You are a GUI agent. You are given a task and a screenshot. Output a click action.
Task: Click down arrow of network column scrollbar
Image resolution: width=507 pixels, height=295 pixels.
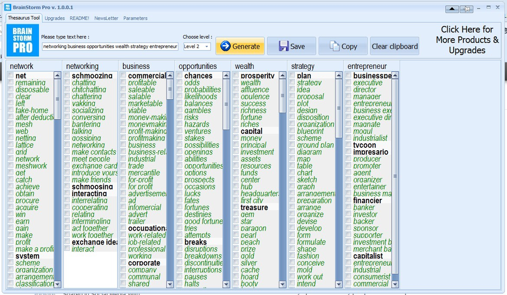click(x=57, y=284)
